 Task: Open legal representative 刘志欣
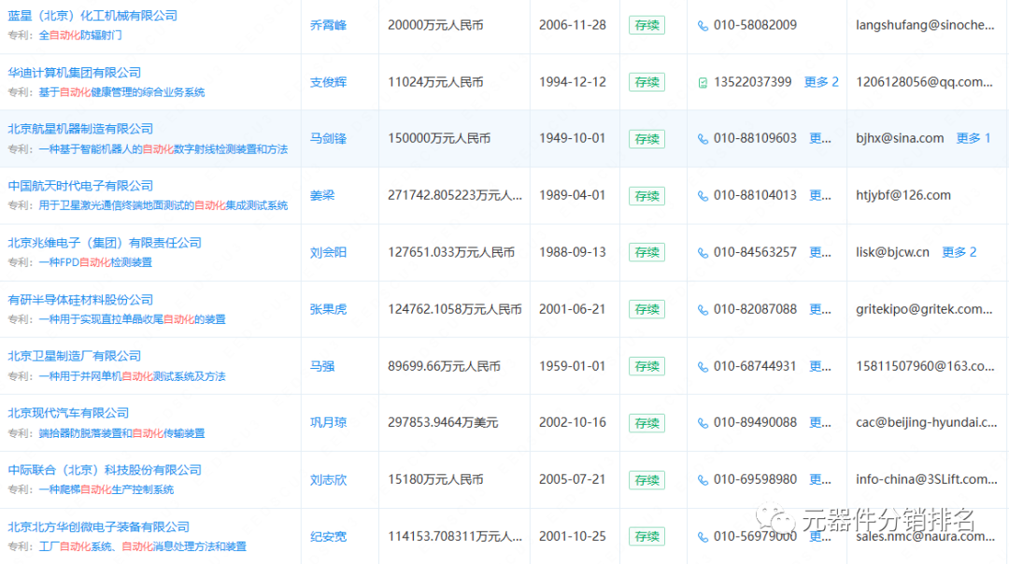328,479
